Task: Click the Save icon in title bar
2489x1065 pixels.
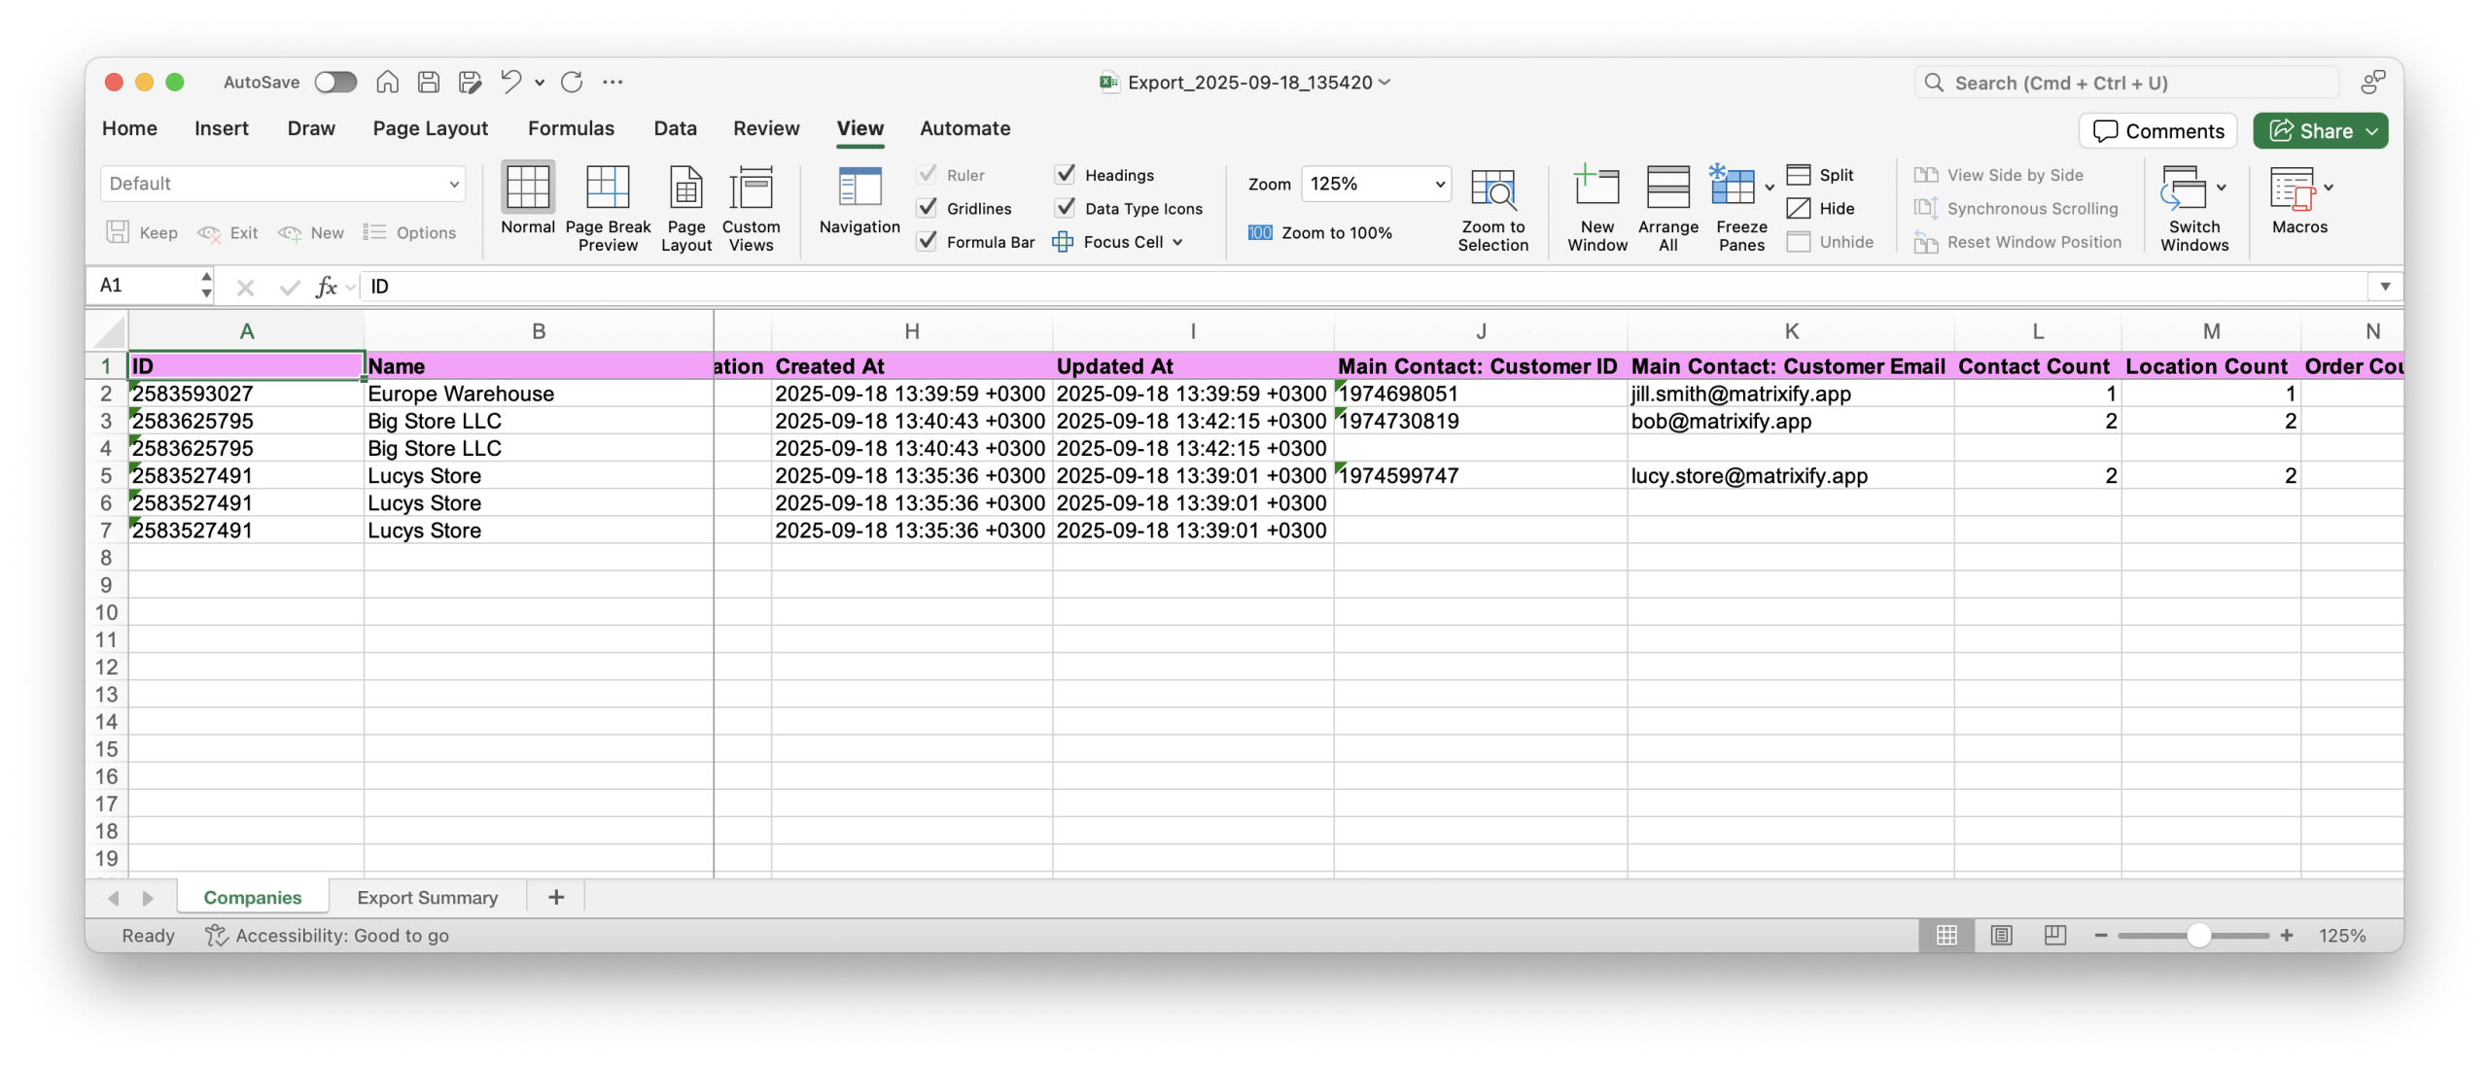Action: tap(429, 83)
